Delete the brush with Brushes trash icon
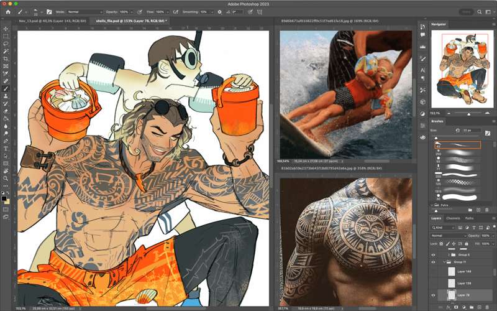The height and width of the screenshot is (311, 497). tap(487, 210)
